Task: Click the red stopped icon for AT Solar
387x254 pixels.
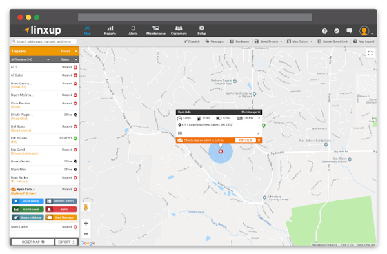Action: click(x=75, y=75)
